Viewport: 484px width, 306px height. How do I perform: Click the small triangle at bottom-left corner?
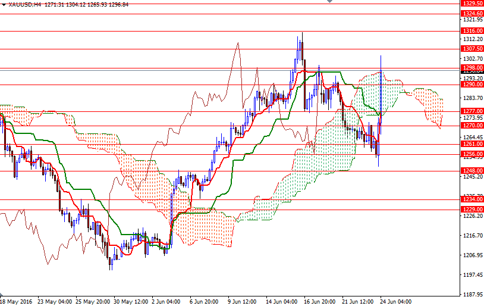tap(2, 295)
